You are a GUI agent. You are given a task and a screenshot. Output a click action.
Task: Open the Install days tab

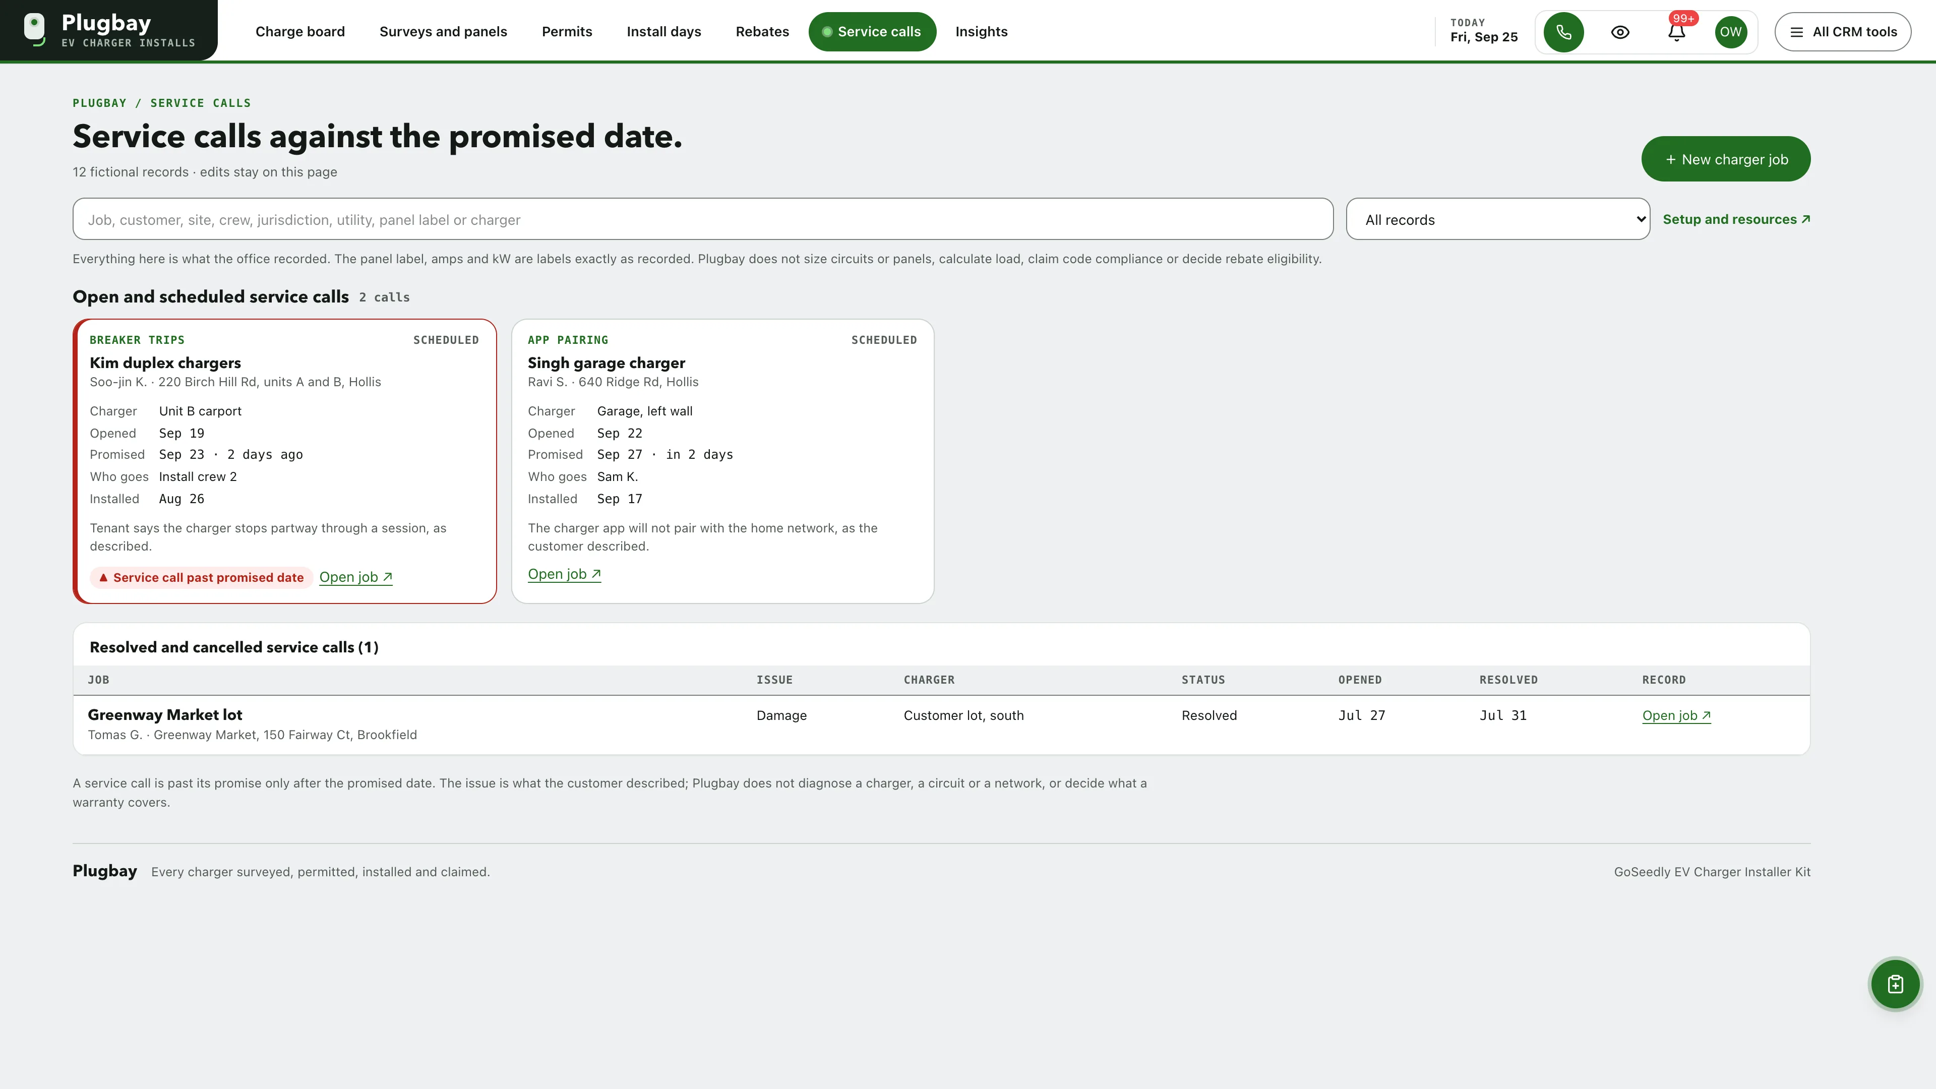point(663,32)
